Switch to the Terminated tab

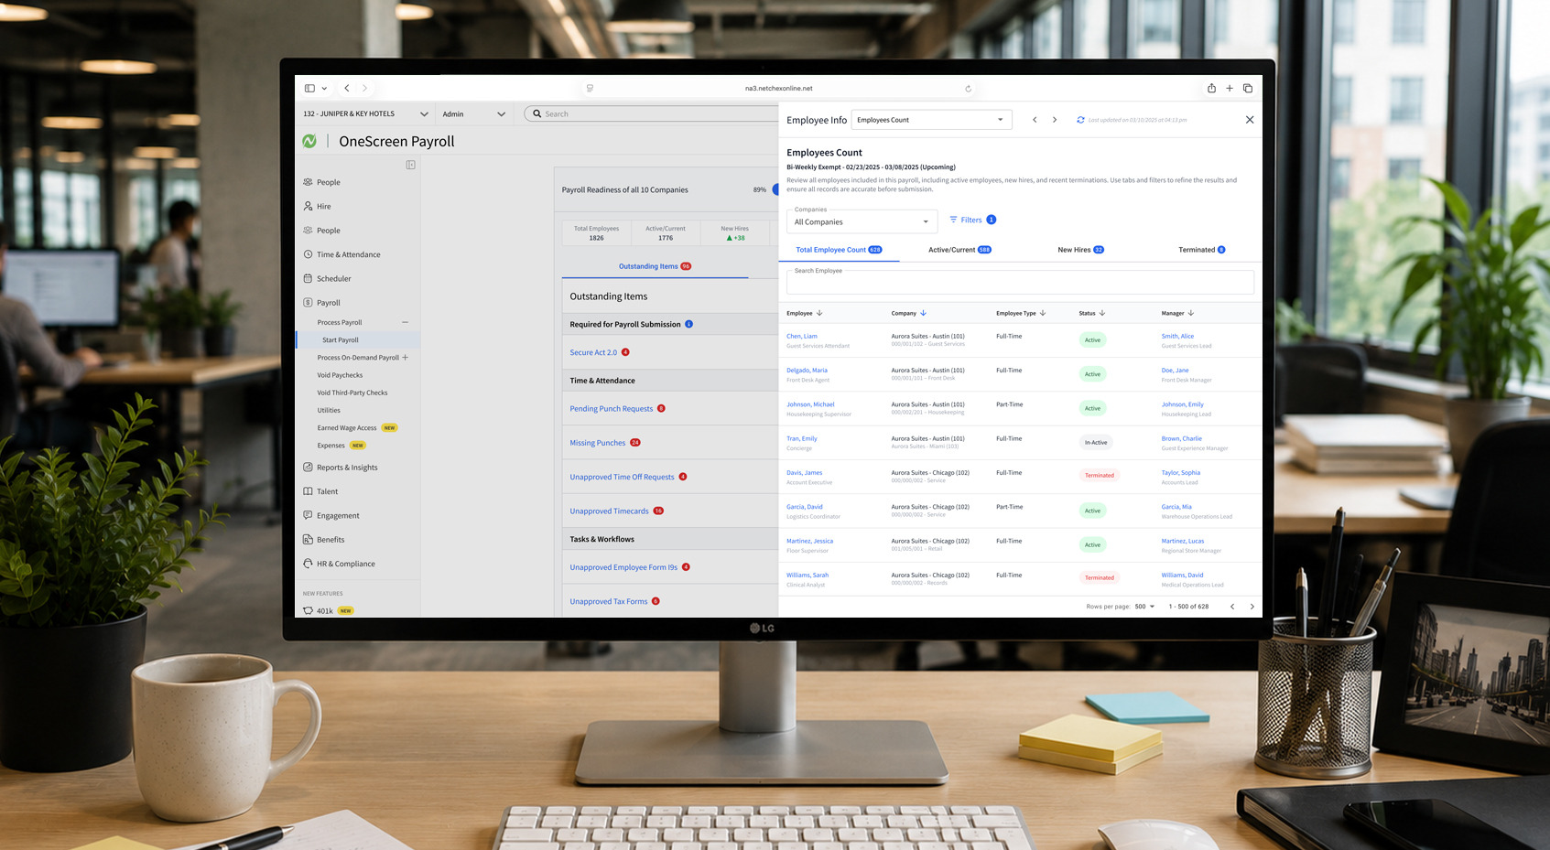(1201, 250)
